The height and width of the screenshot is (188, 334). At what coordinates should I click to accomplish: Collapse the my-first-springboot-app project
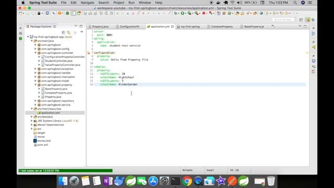28,37
